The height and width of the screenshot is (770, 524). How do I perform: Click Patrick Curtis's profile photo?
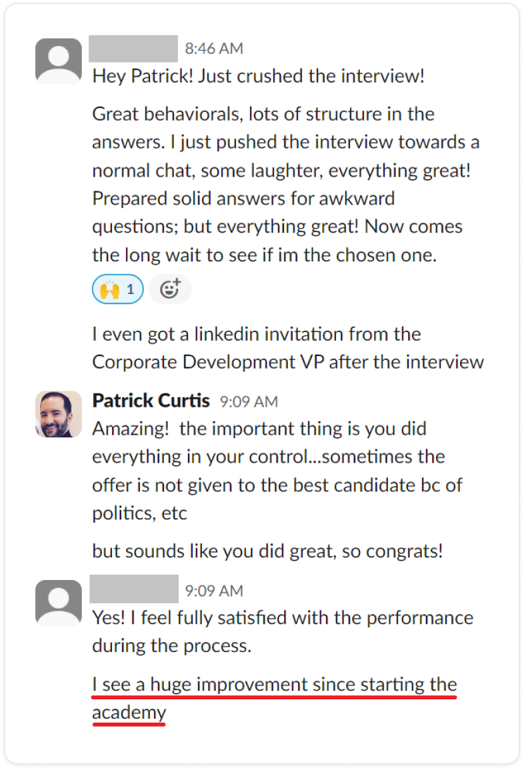tap(59, 414)
